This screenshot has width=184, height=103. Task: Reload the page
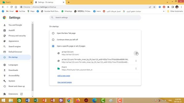[11, 7]
